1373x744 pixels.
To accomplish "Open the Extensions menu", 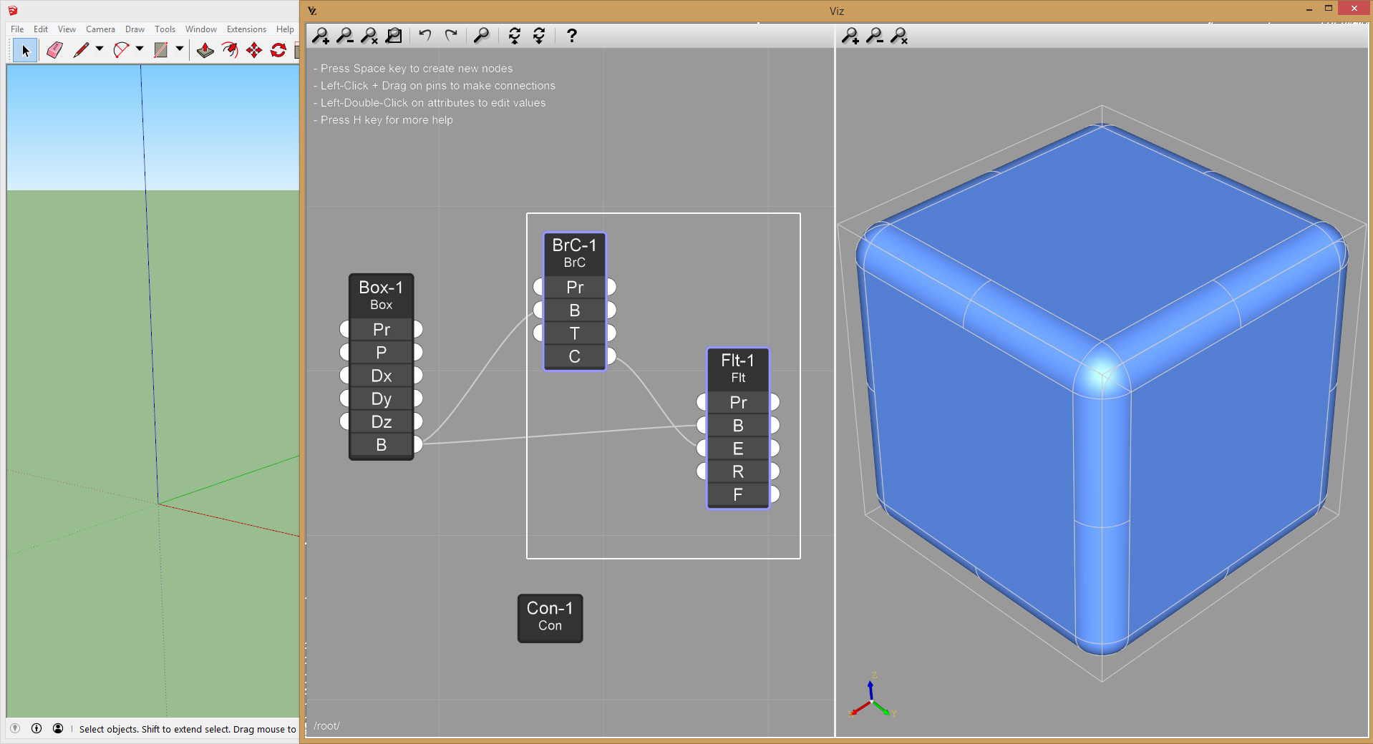I will coord(246,29).
